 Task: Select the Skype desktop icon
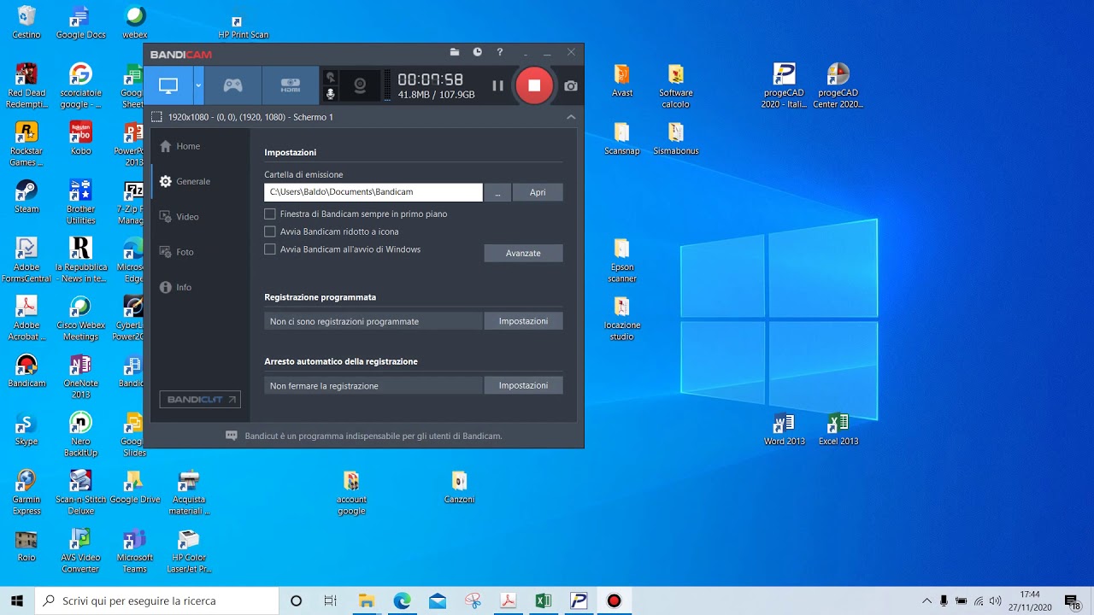point(26,429)
